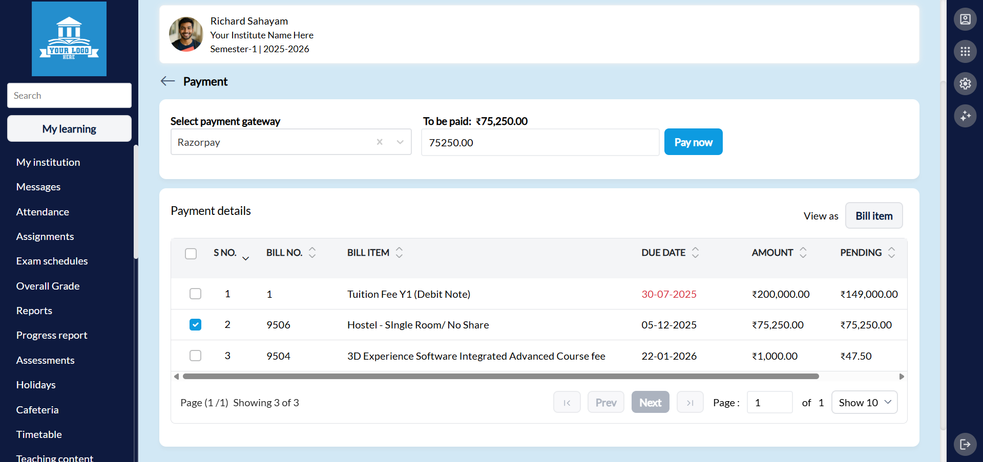
Task: Click the sparkle AI assistant icon
Action: click(x=965, y=116)
